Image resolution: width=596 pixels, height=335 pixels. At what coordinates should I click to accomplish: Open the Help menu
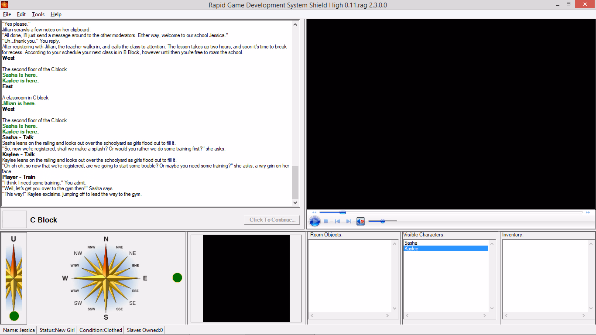pos(56,14)
